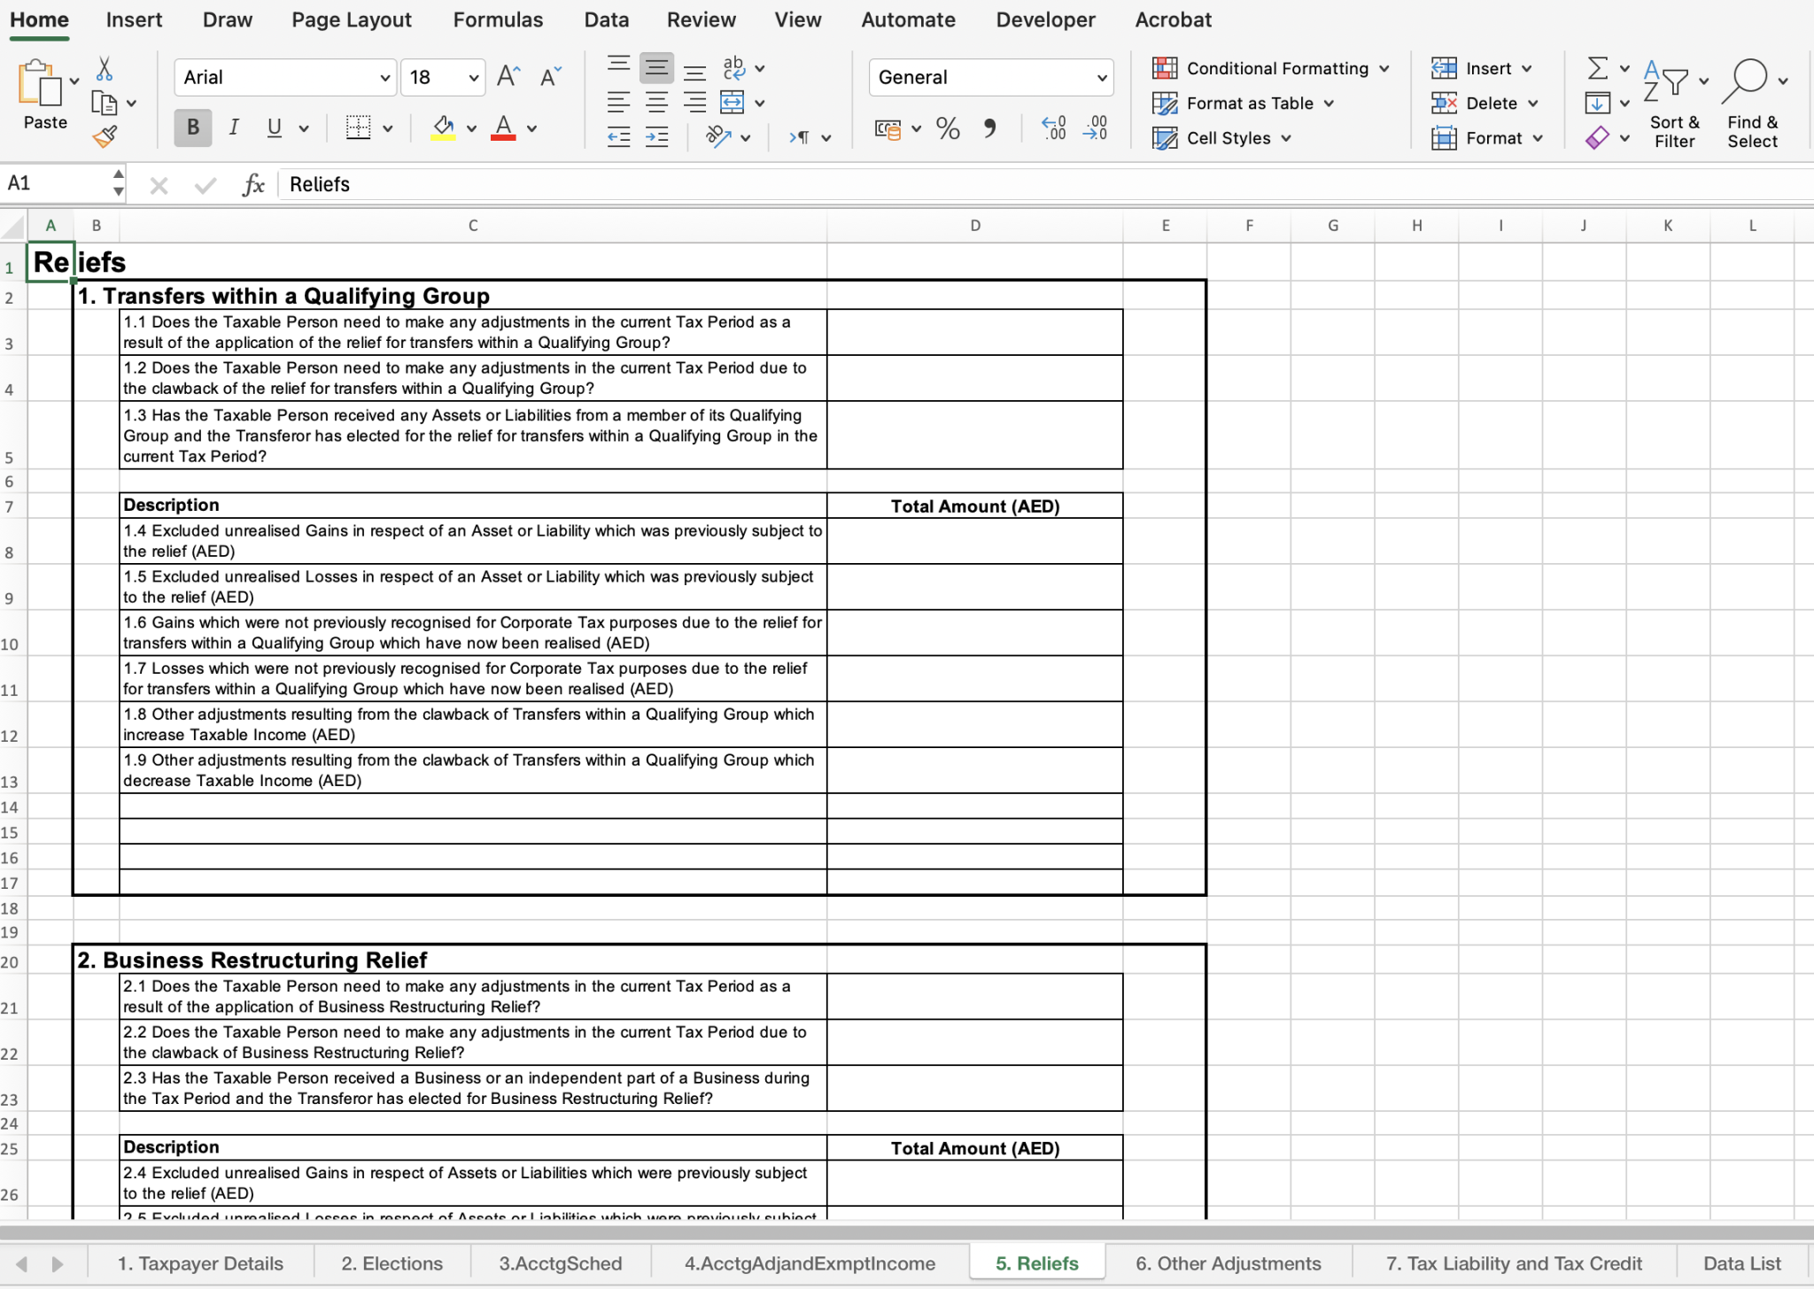The height and width of the screenshot is (1289, 1814).
Task: Toggle Merge & Center for selected cells
Action: [x=732, y=102]
